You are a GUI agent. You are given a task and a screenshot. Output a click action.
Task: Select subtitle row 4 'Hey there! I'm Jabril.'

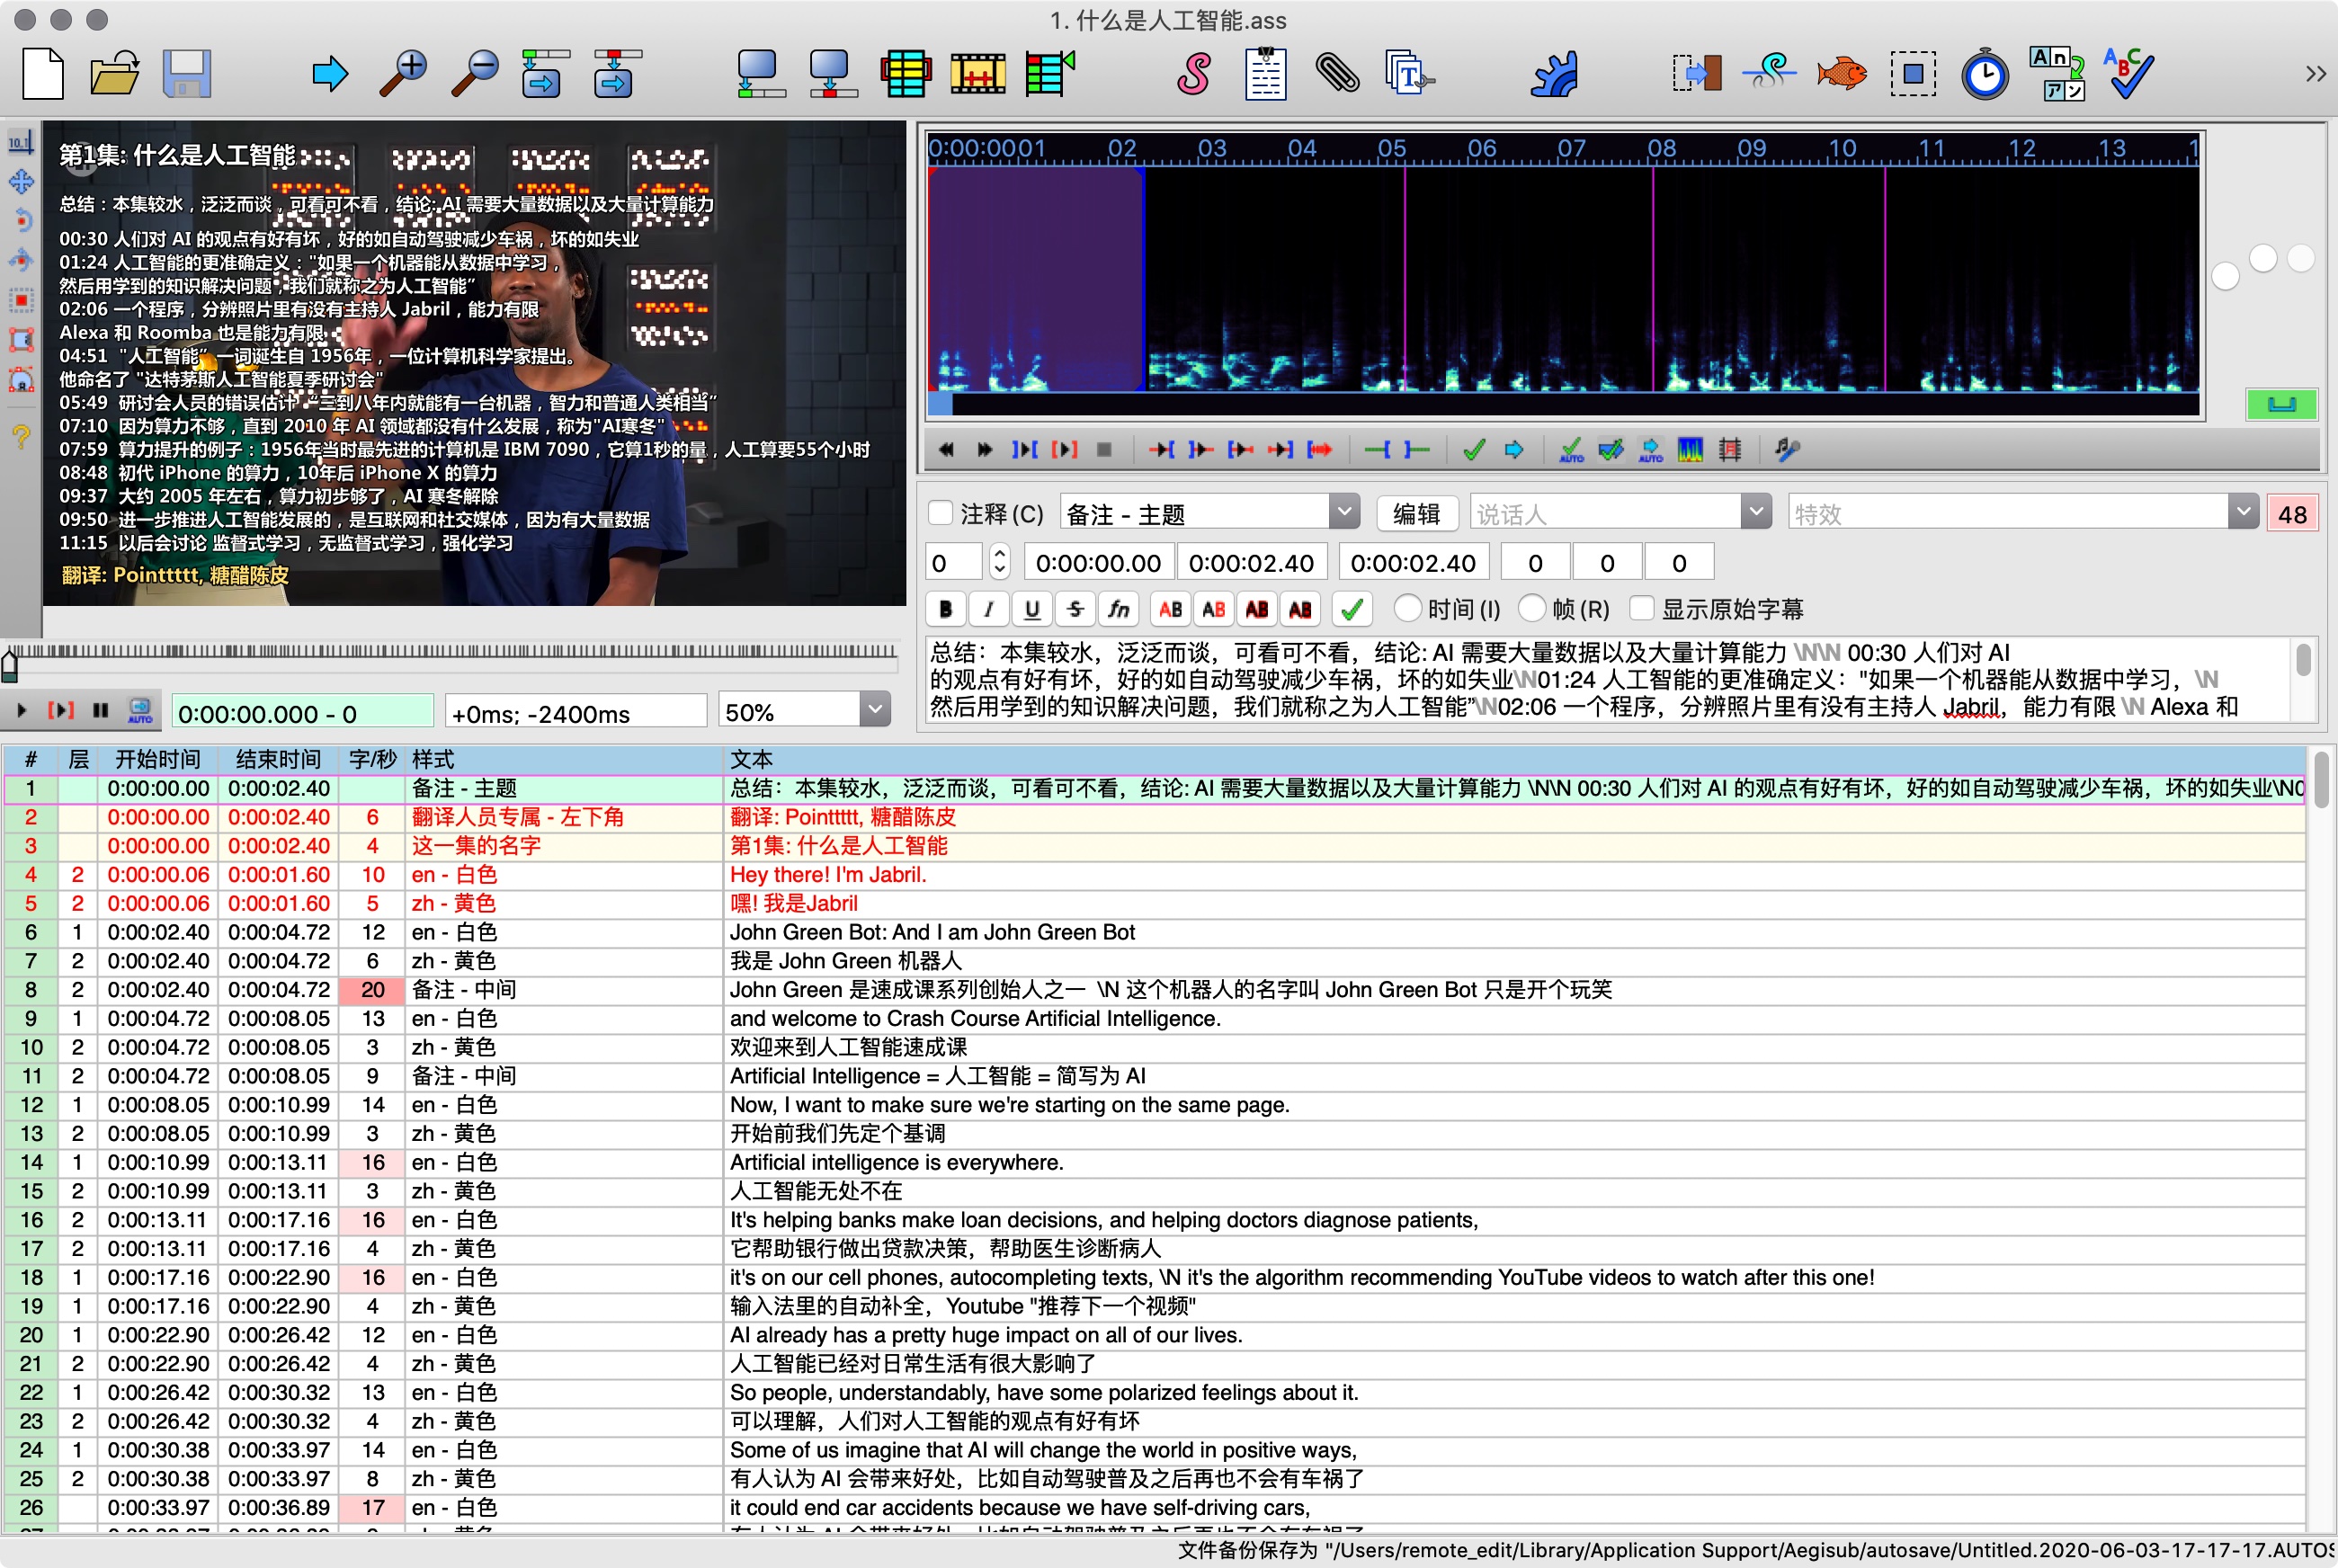point(1154,874)
